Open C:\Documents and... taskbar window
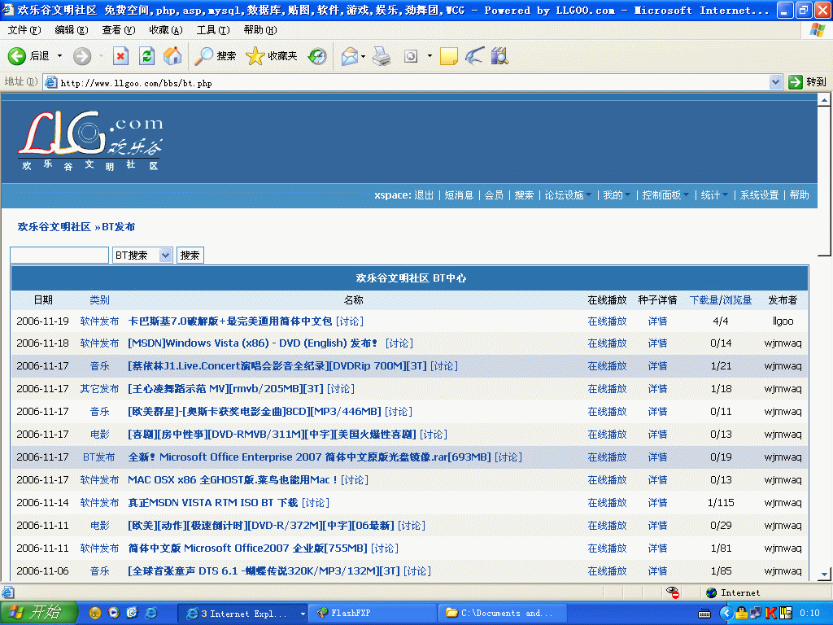833x625 pixels. click(x=501, y=613)
